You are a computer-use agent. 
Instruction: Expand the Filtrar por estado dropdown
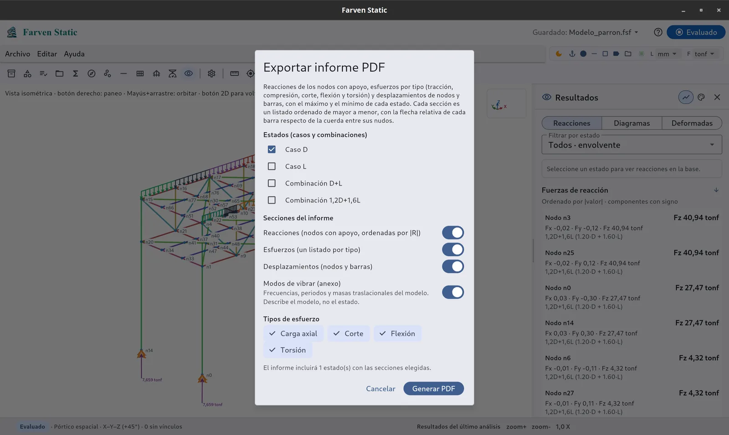[x=631, y=145]
